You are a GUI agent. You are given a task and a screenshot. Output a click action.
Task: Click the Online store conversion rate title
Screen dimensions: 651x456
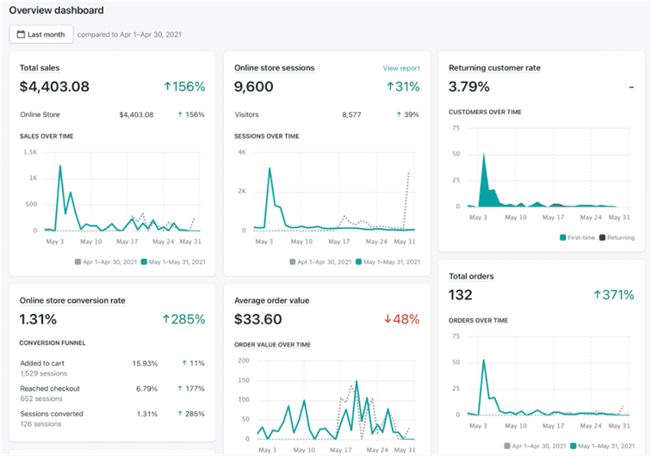click(72, 301)
